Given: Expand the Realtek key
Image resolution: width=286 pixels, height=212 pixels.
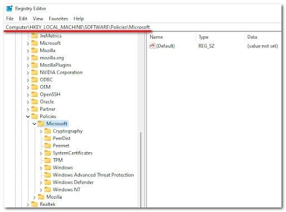Looking at the screenshot, I should (28, 205).
